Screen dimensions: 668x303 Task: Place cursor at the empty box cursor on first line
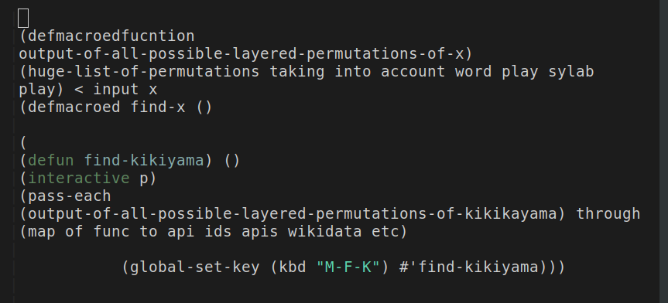point(23,19)
